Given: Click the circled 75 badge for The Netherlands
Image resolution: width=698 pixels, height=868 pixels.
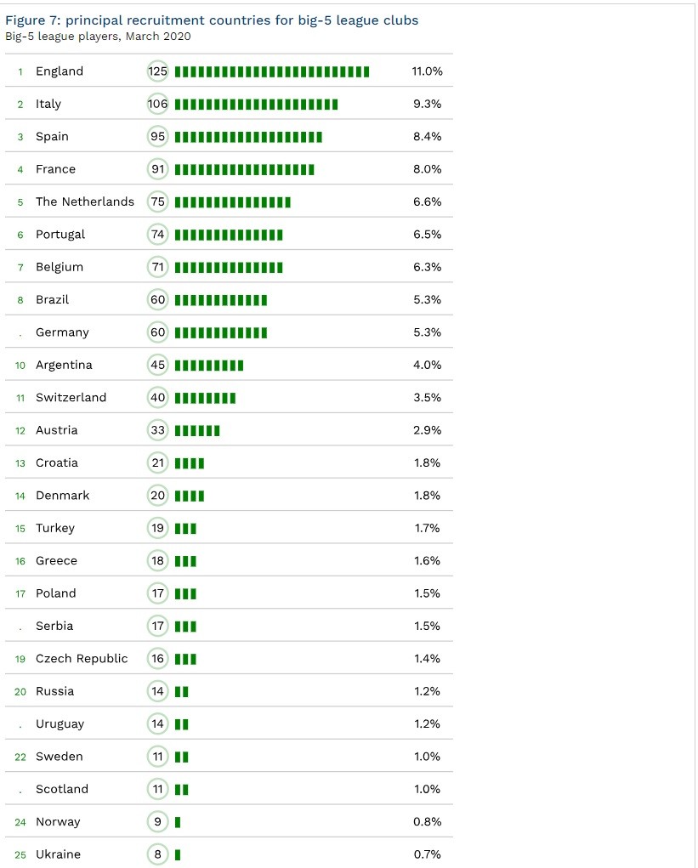Looking at the screenshot, I should pyautogui.click(x=158, y=201).
